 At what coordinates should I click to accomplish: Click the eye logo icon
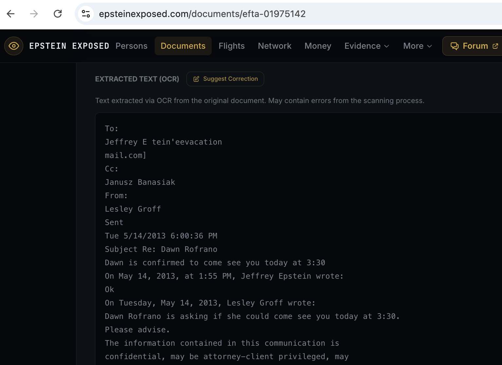point(14,46)
